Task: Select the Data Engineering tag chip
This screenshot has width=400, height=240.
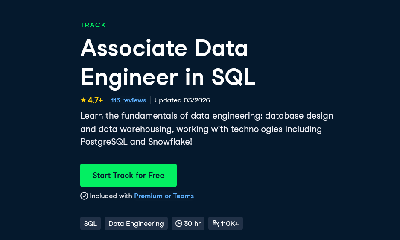Action: 136,223
